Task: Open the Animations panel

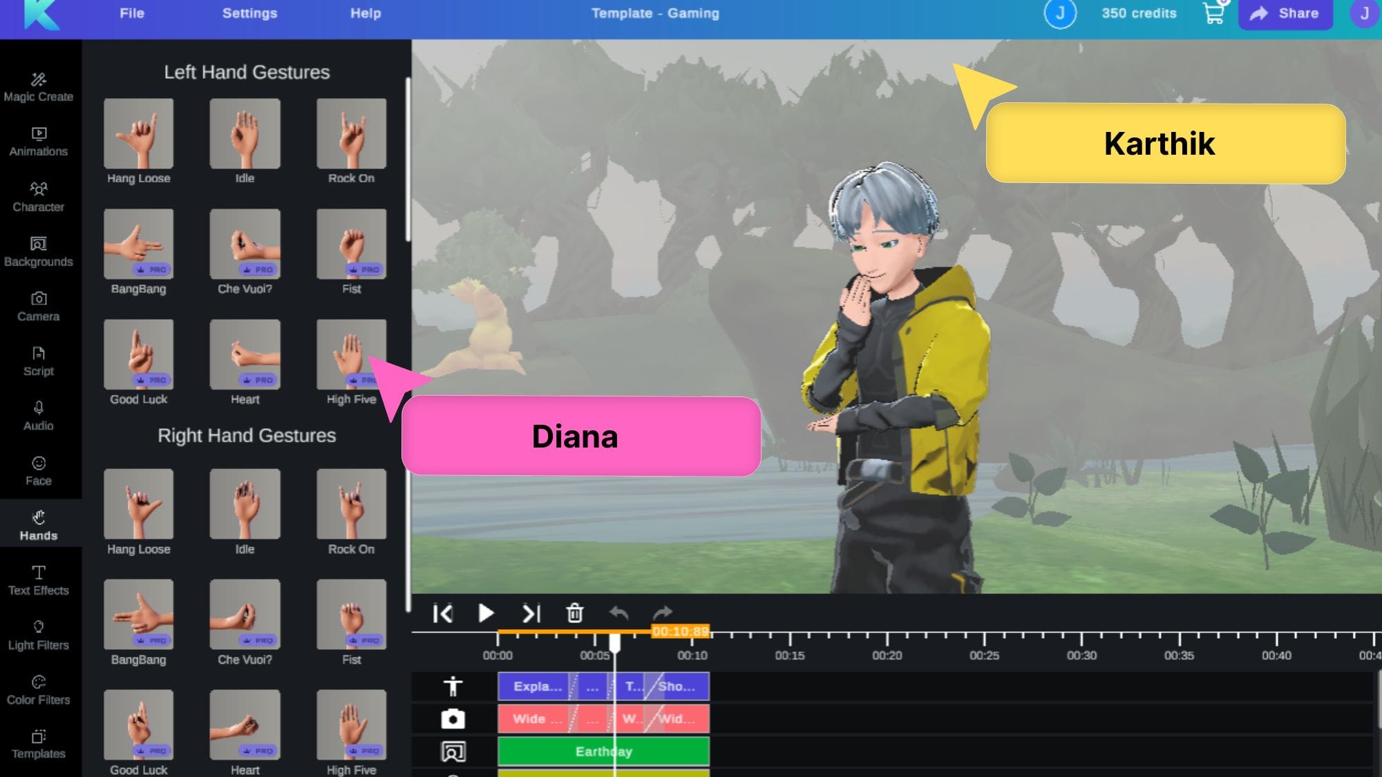Action: click(38, 140)
